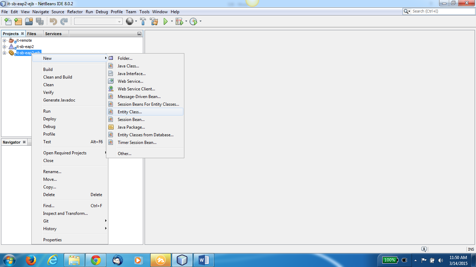Open the Profile Project dropdown arrow
476x267 pixels.
[200, 22]
